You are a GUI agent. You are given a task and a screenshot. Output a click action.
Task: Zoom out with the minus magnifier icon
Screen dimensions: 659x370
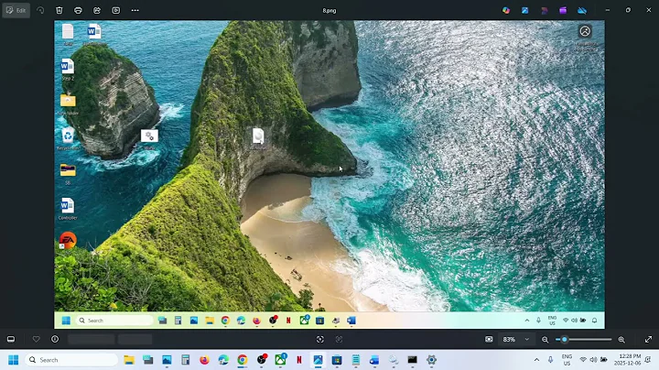[546, 339]
